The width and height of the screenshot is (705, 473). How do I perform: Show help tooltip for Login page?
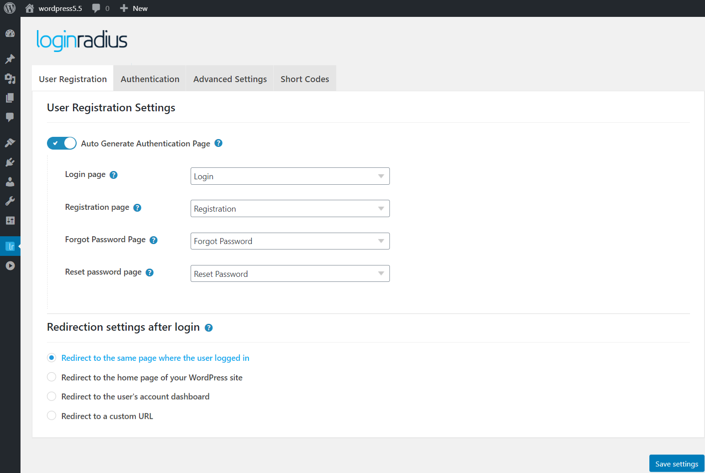[114, 175]
